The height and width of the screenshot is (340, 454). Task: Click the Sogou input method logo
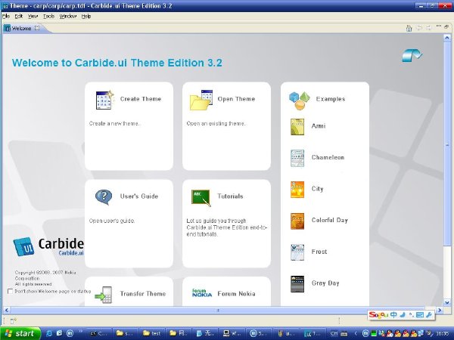pos(378,315)
